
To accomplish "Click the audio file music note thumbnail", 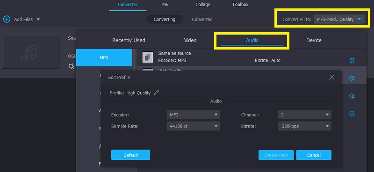I will click(31, 53).
